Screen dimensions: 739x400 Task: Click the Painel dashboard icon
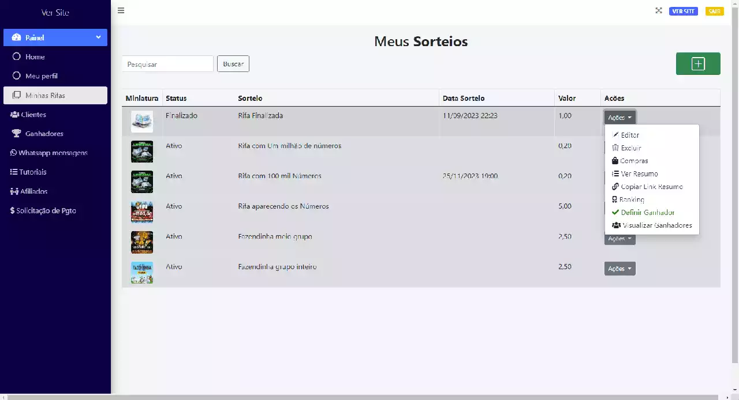point(16,37)
